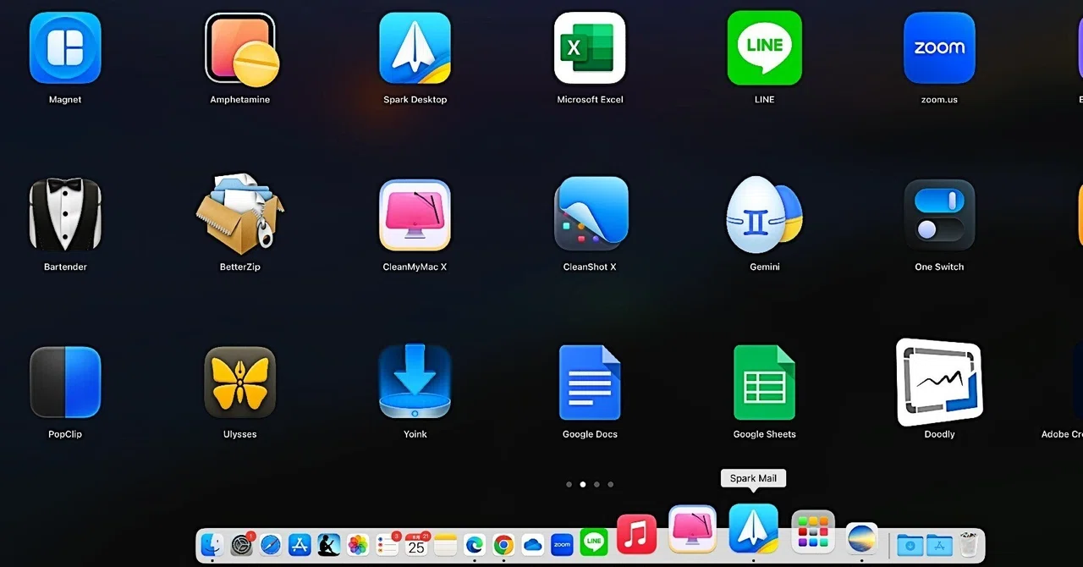This screenshot has height=567, width=1083.
Task: Open Spark Mail from the Dock
Action: click(x=754, y=529)
